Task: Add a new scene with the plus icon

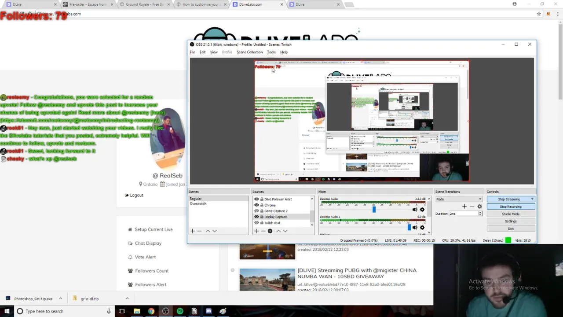Action: pos(192,231)
